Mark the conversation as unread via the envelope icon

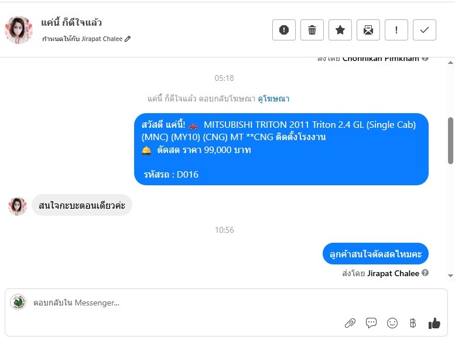coord(368,30)
